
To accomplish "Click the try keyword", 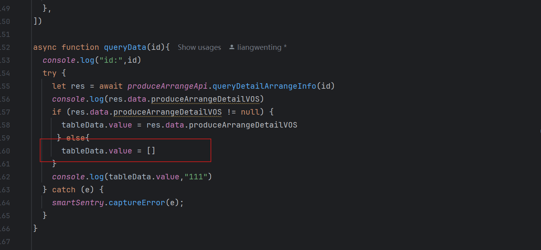I will [x=50, y=73].
